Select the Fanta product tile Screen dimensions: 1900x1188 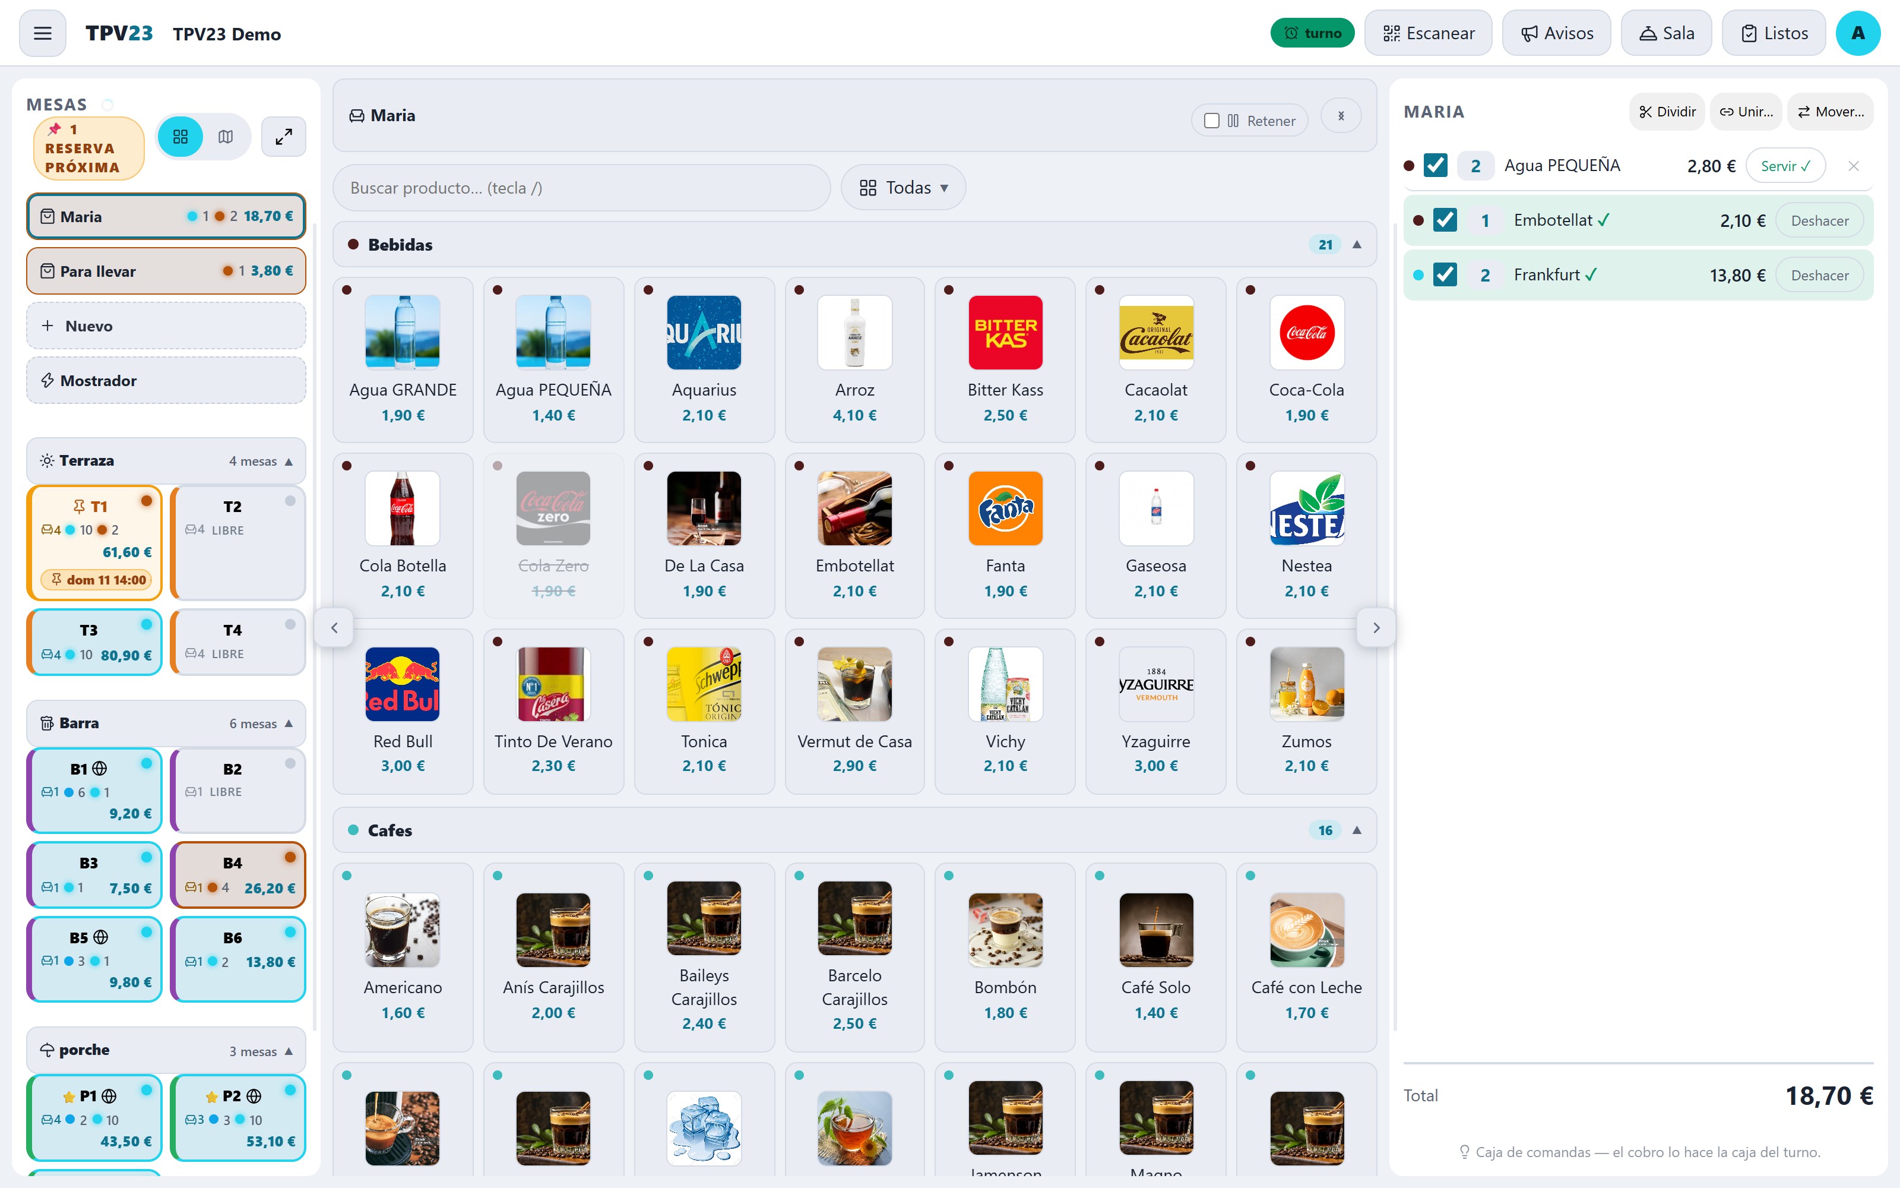click(1005, 535)
